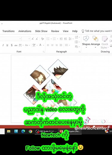Viewport: 112px width, 155px height.
Task: Click Increase Font Size icon
Action: pyautogui.click(x=33, y=39)
